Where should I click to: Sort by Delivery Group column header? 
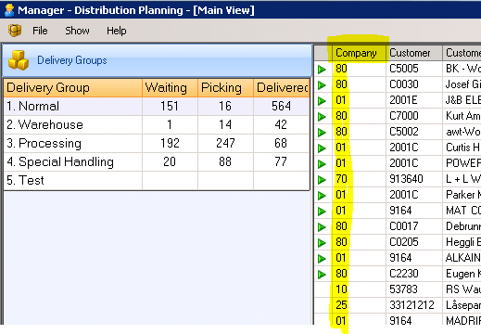coord(73,87)
